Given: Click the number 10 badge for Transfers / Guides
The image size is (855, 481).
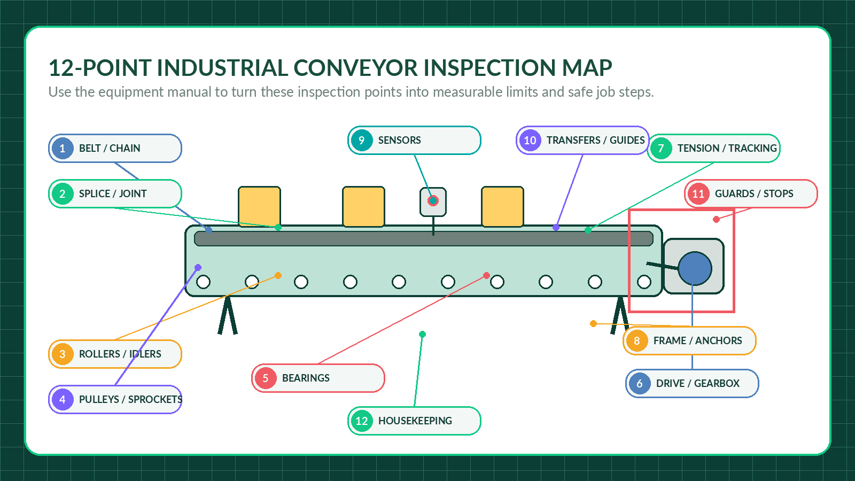Looking at the screenshot, I should point(530,140).
